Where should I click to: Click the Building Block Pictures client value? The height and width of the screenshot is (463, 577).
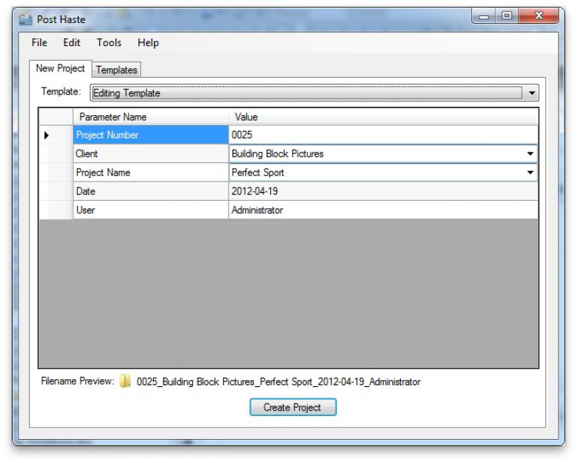click(x=278, y=154)
